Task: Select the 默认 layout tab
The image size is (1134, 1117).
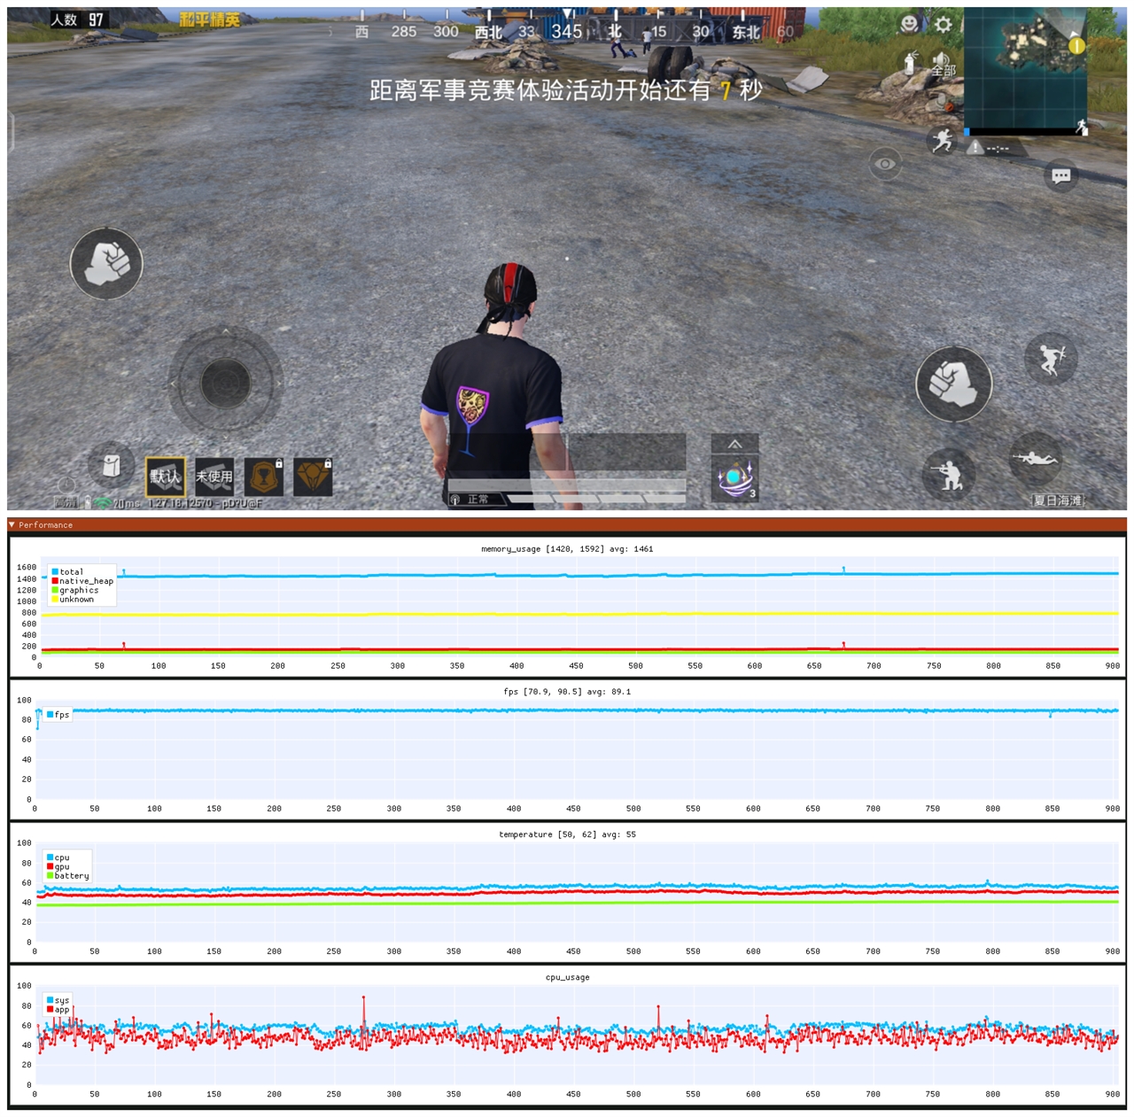Action: (x=166, y=477)
